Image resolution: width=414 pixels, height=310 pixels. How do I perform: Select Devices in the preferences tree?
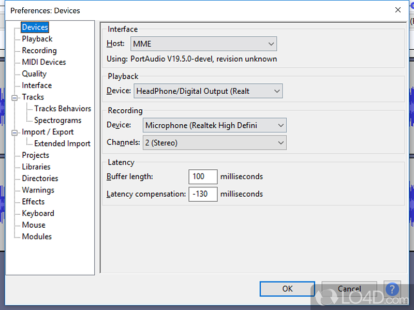(35, 27)
